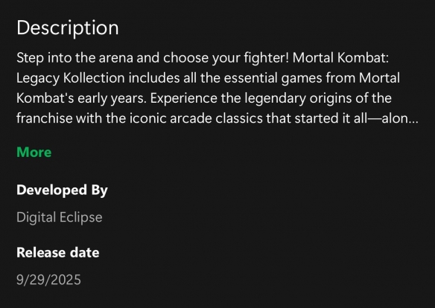Click the words "Mortal Kombat:" in first line
Image resolution: width=435 pixels, height=308 pixels.
(340, 58)
